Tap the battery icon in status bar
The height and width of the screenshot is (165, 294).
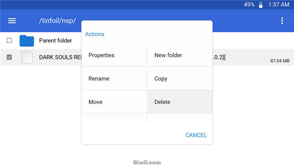click(x=261, y=5)
